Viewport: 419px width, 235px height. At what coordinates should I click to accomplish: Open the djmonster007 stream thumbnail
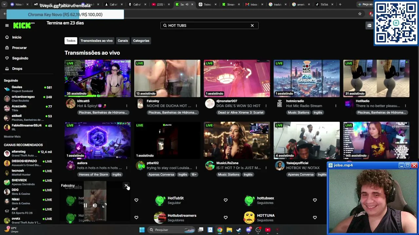[x=237, y=78]
